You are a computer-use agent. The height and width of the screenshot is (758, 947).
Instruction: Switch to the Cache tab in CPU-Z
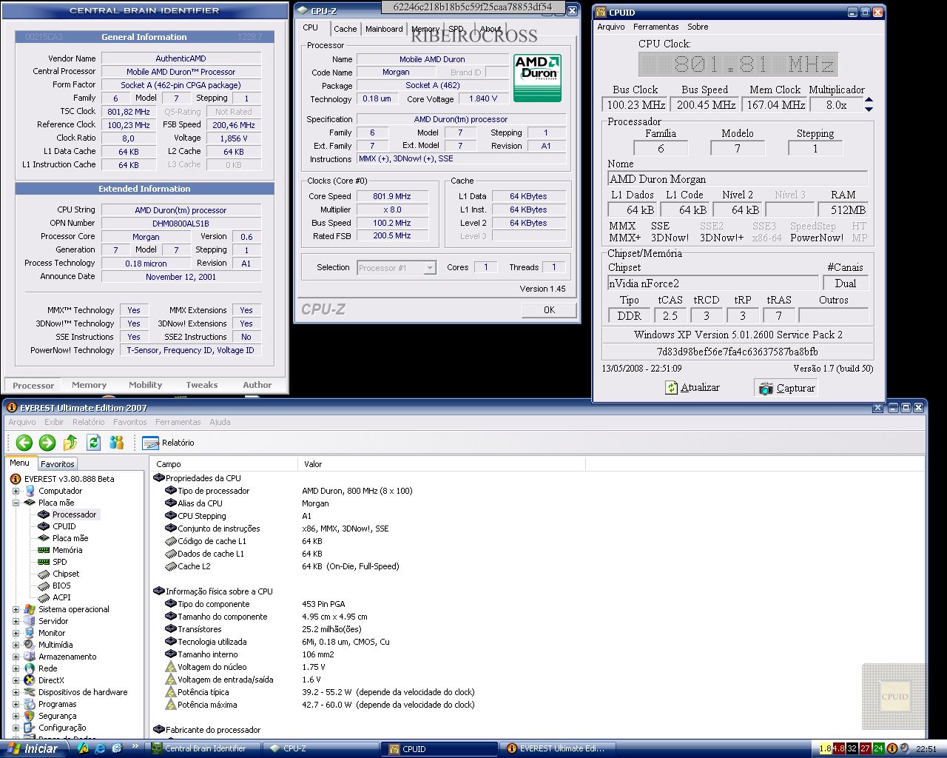pyautogui.click(x=345, y=29)
